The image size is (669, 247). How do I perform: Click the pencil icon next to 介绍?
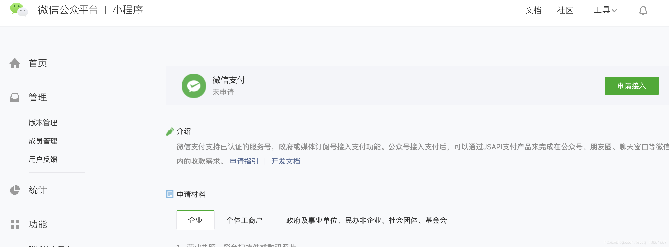point(170,131)
